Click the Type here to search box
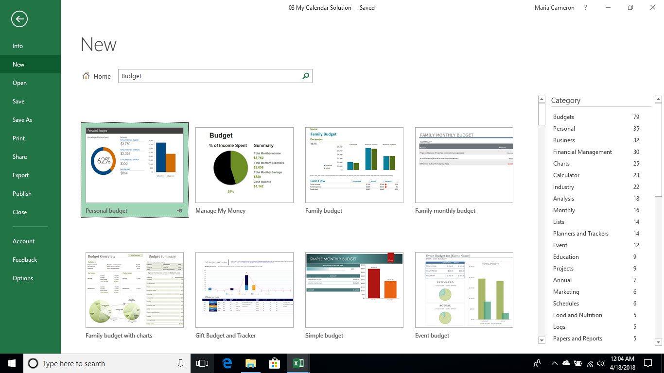 click(107, 363)
